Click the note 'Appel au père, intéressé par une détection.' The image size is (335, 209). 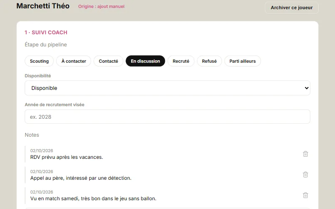click(81, 178)
